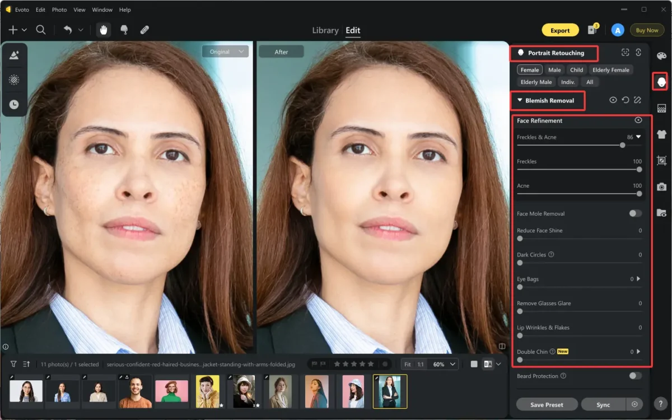
Task: Switch to the Library tab
Action: click(x=325, y=30)
